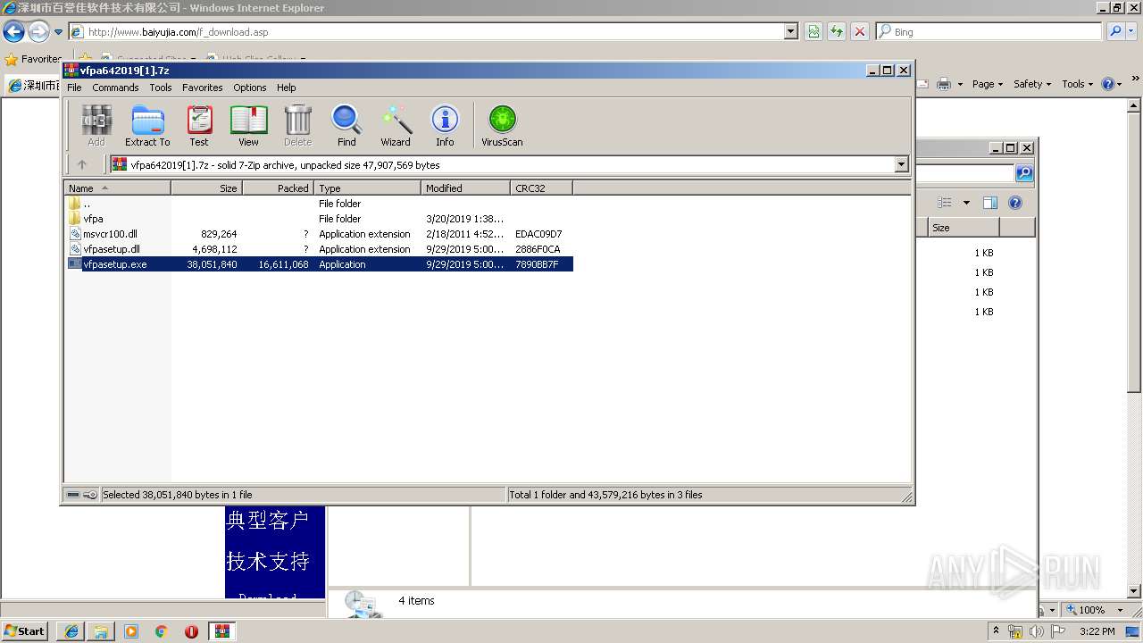
Task: Open the WinRAR Help menu
Action: (286, 88)
